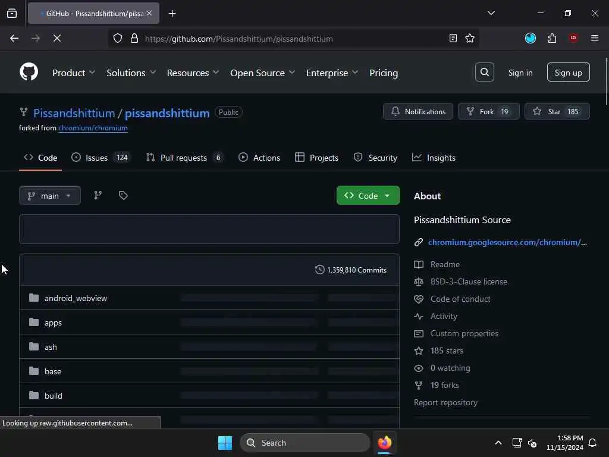This screenshot has height=457, width=609.
Task: Open the Windows notifications bell
Action: click(593, 443)
